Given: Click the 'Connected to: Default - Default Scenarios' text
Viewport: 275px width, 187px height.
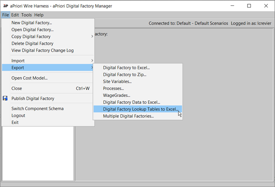Looking at the screenshot, I should pos(188,23).
